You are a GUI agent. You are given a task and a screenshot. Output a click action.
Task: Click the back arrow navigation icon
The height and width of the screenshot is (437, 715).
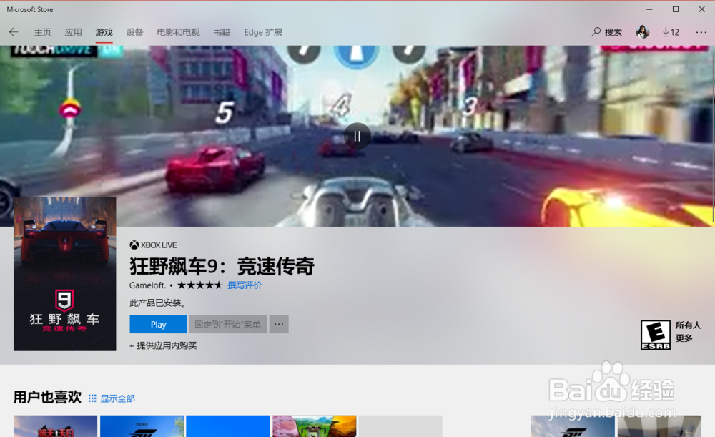pyautogui.click(x=13, y=31)
